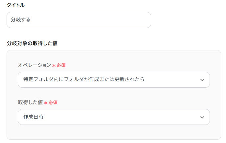
Task: Click the 必須 marker next to 取得した値
Action: pos(53,102)
